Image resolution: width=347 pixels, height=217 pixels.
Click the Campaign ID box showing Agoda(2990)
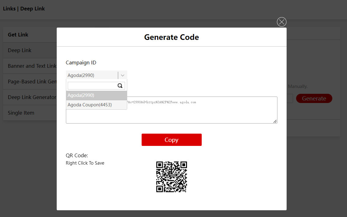coord(96,75)
